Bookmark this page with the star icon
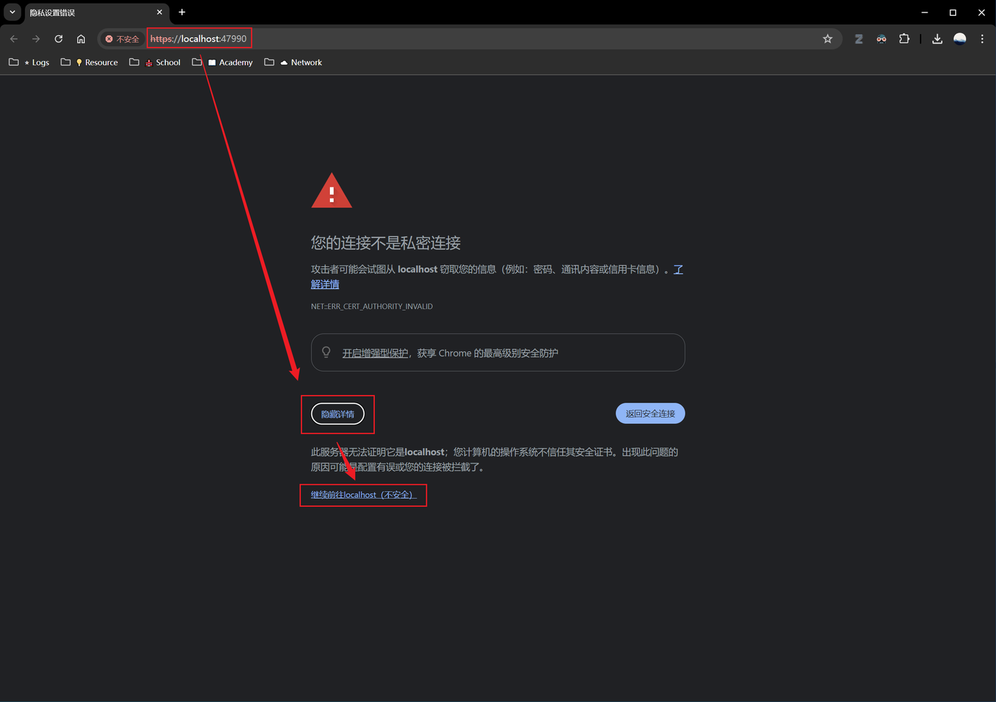Image resolution: width=996 pixels, height=702 pixels. (827, 39)
